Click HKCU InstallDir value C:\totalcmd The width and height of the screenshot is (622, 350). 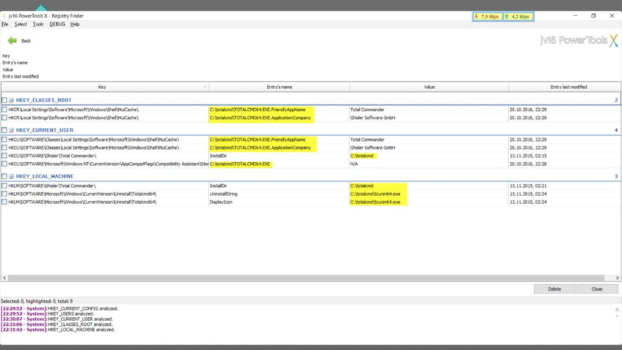click(362, 156)
